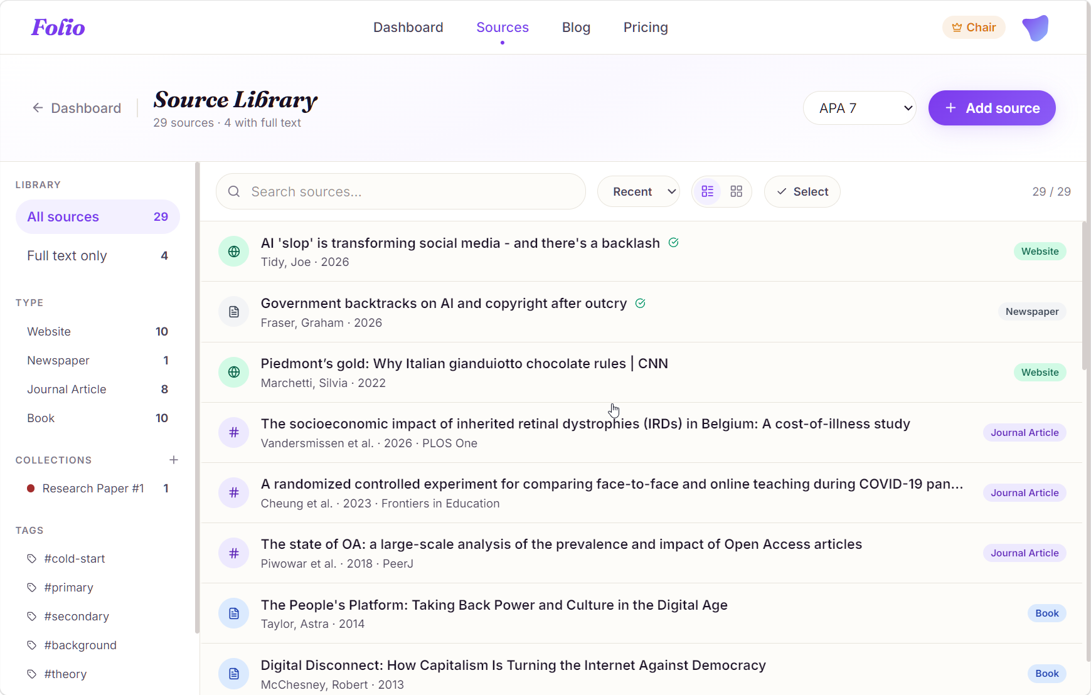The image size is (1091, 695).
Task: Filter by type Newspaper
Action: pyautogui.click(x=98, y=360)
